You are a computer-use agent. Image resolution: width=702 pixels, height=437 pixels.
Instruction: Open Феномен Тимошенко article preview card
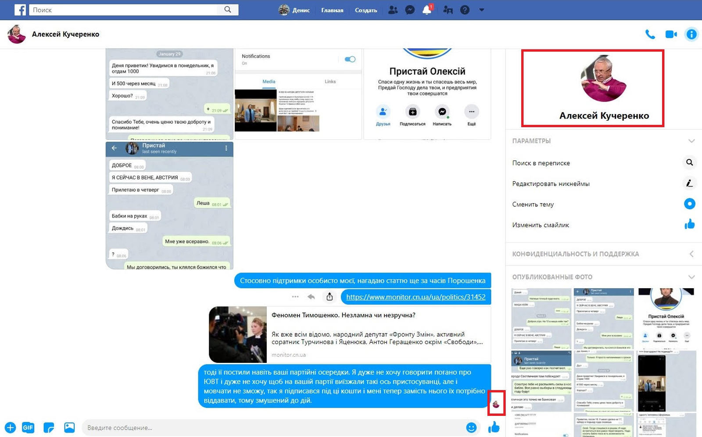[350, 334]
